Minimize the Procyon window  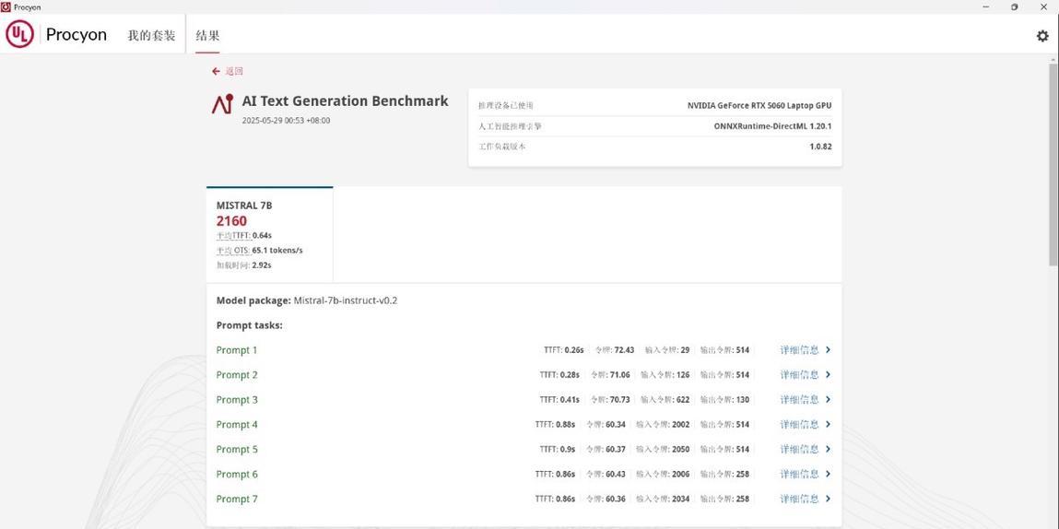tap(987, 6)
